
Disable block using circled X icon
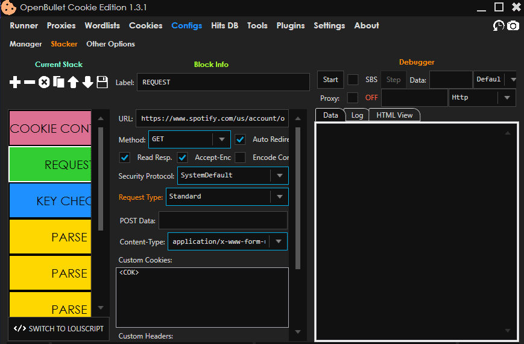pos(44,82)
